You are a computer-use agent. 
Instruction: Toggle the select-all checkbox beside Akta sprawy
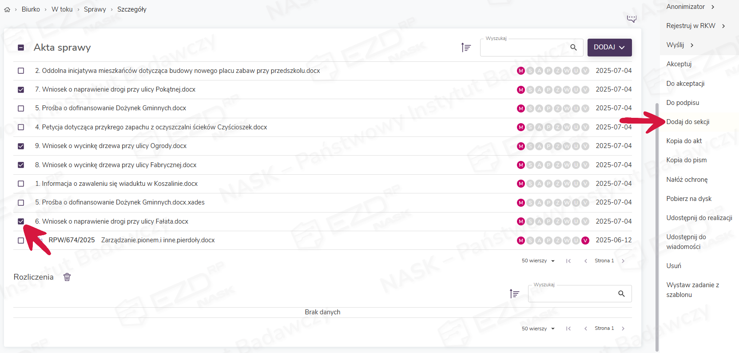click(21, 48)
